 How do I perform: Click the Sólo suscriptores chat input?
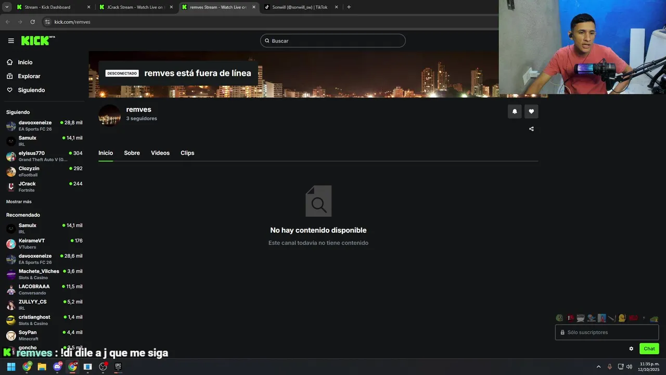pos(607,332)
